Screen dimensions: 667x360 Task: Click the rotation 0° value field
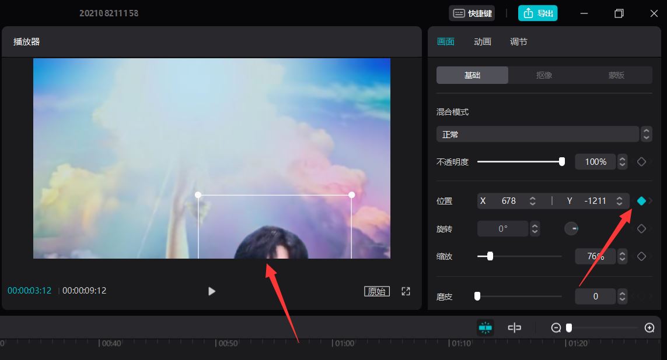coord(503,229)
